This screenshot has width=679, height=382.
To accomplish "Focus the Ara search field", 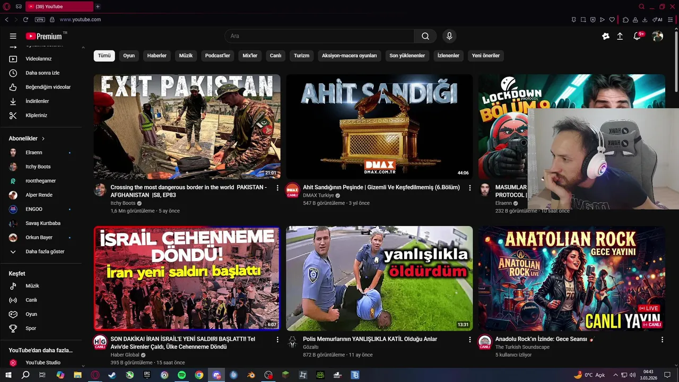I will point(319,36).
